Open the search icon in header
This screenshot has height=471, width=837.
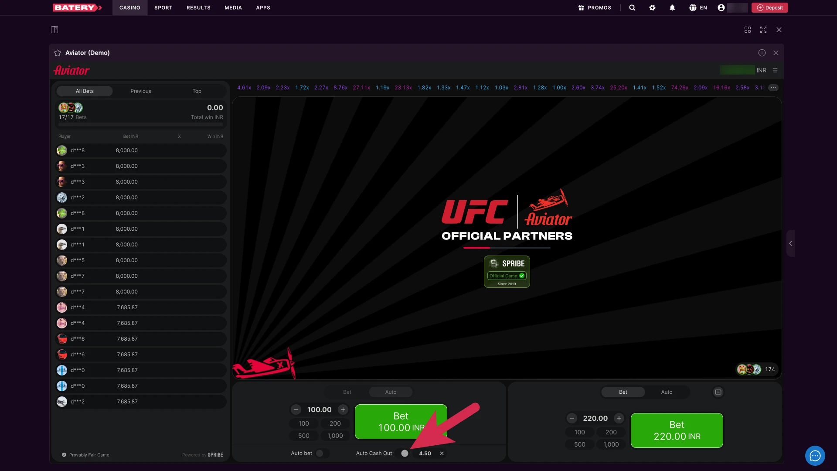pos(632,7)
